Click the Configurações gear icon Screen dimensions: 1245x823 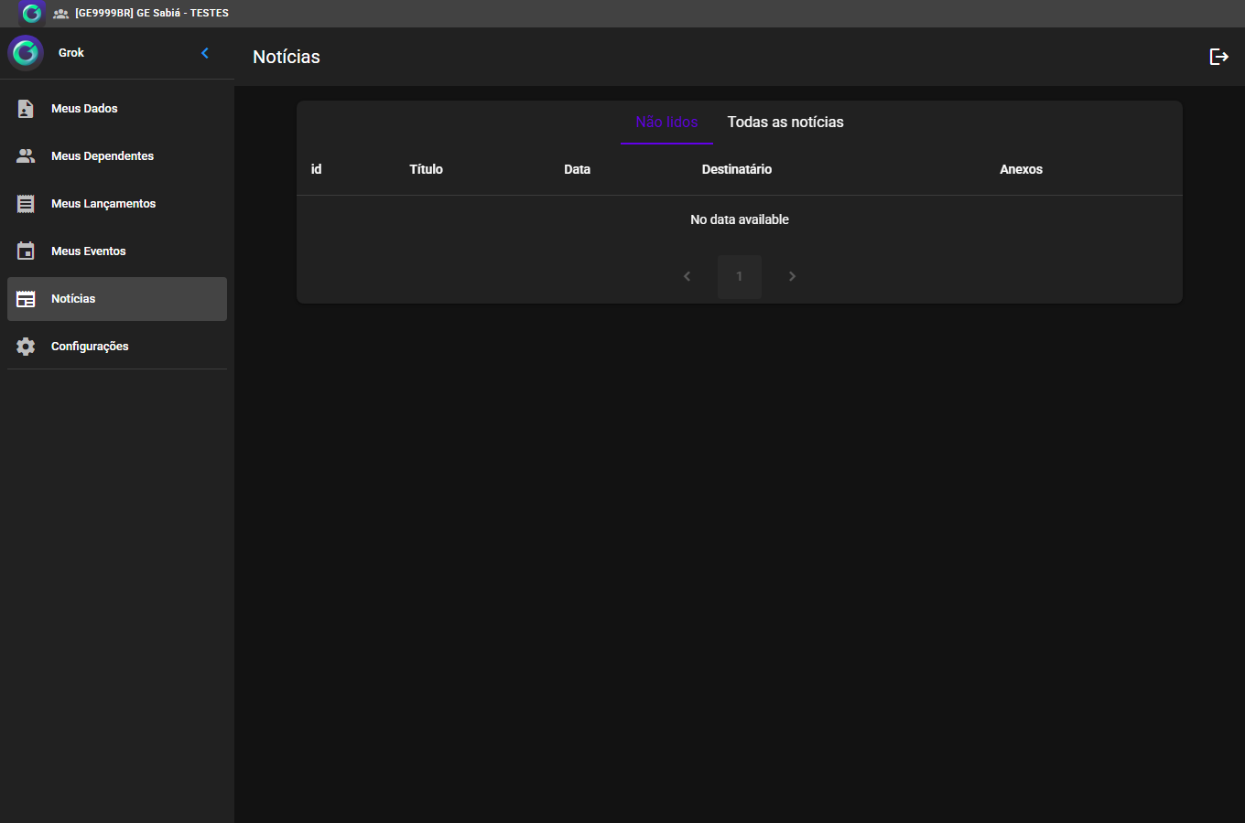pos(26,347)
